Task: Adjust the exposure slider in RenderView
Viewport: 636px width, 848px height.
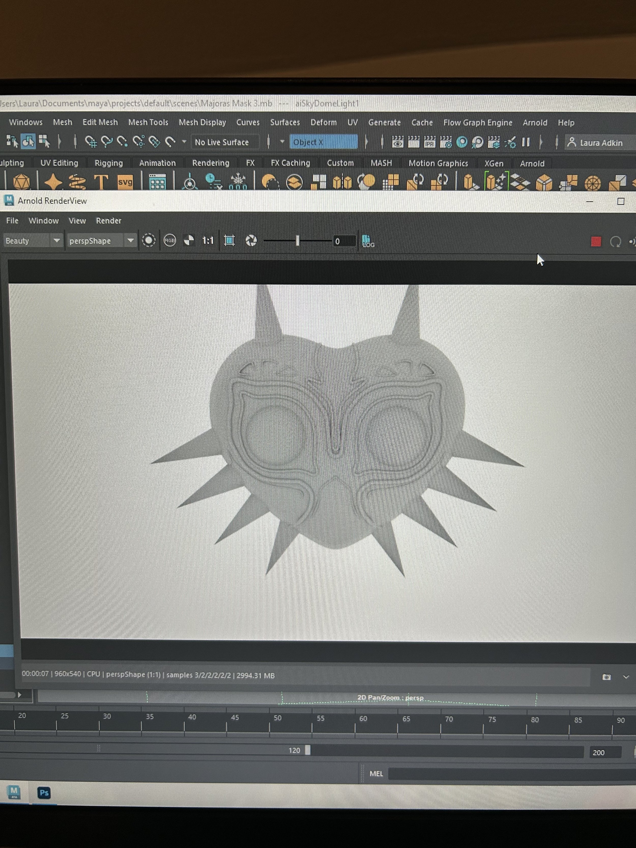Action: point(297,241)
